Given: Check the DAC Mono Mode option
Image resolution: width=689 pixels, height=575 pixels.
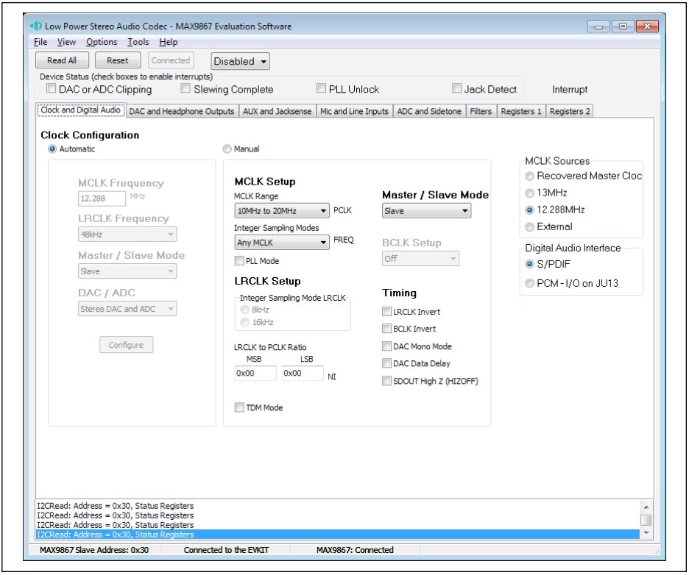Looking at the screenshot, I should (386, 346).
